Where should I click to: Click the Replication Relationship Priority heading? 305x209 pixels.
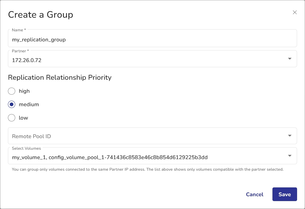[60, 77]
